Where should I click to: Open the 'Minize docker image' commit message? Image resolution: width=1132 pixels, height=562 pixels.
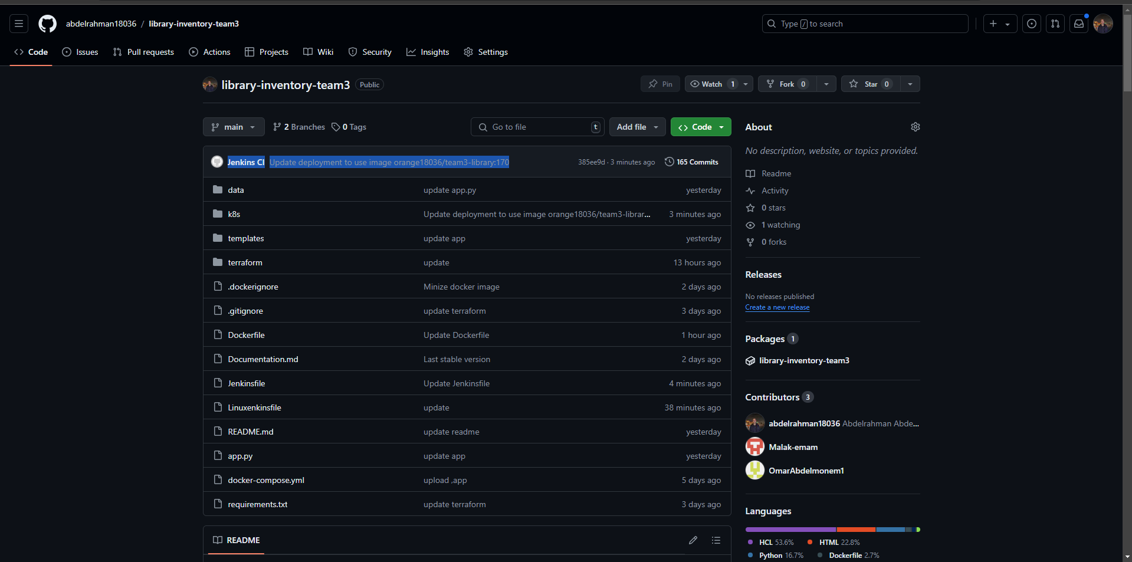point(461,287)
